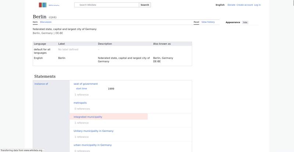Screen dimensions: 294x152
Task: Click 'No label defined' placeholder text
Action: click(x=68, y=50)
